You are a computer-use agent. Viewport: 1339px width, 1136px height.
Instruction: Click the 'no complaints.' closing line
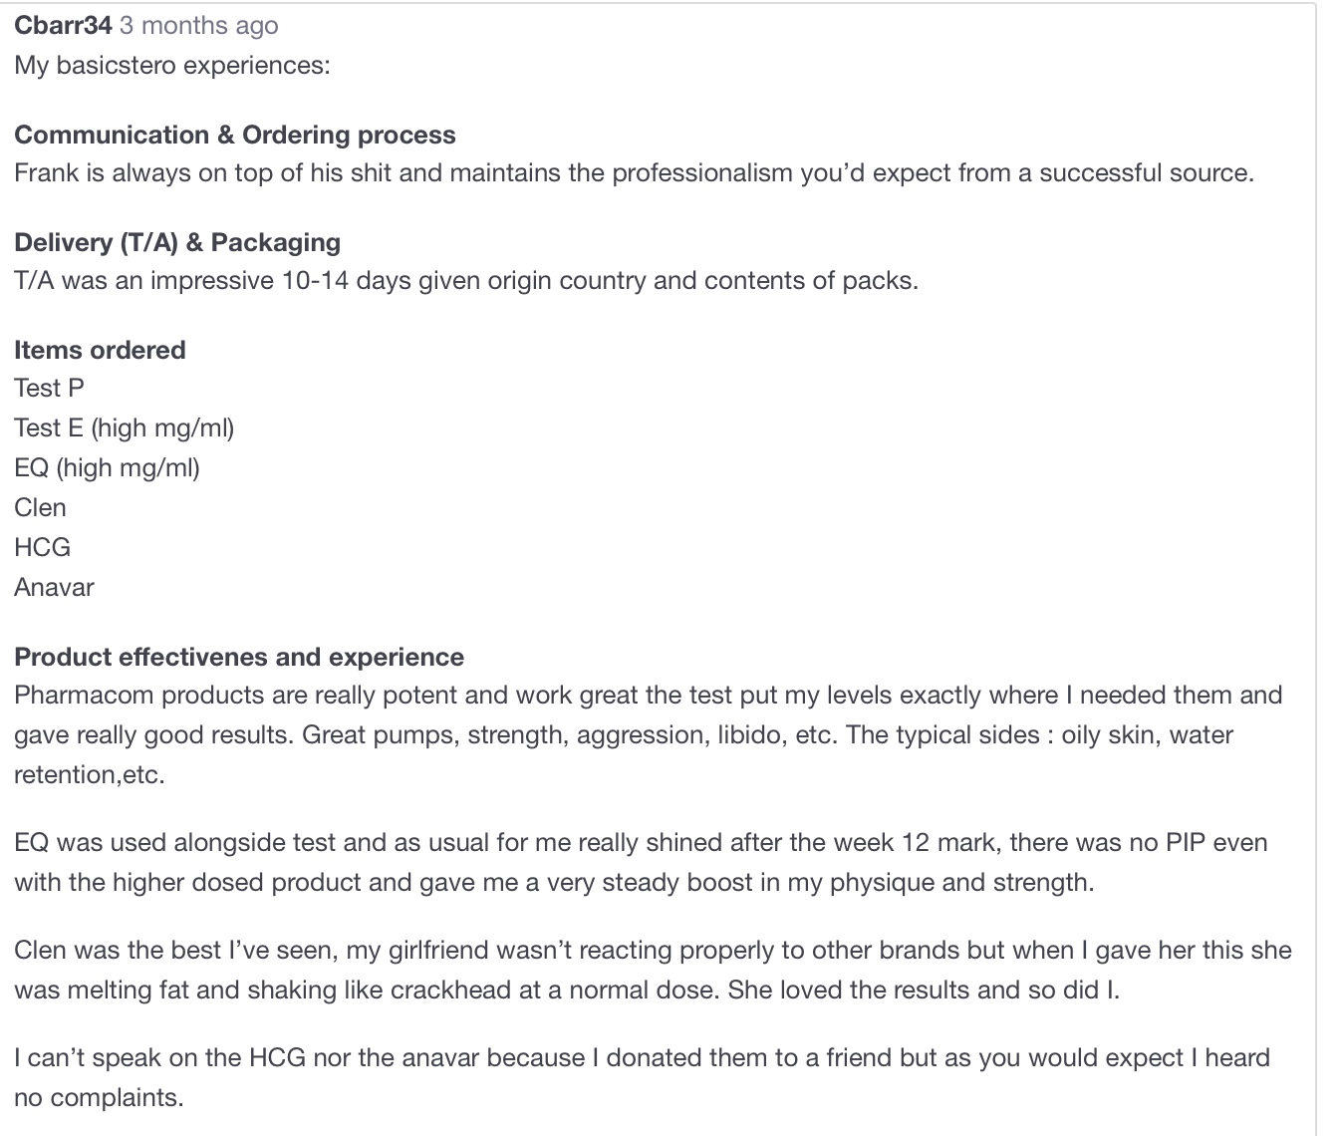point(100,1098)
